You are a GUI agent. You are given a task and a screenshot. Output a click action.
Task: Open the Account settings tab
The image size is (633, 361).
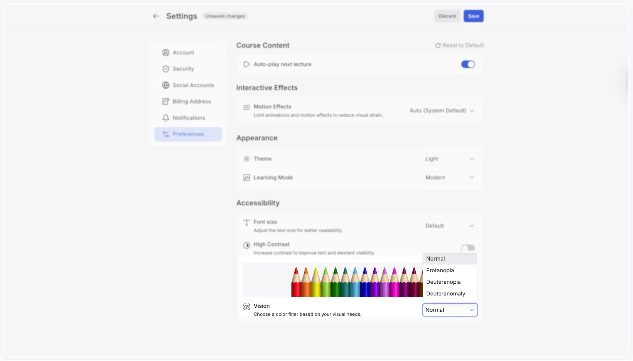(x=188, y=53)
